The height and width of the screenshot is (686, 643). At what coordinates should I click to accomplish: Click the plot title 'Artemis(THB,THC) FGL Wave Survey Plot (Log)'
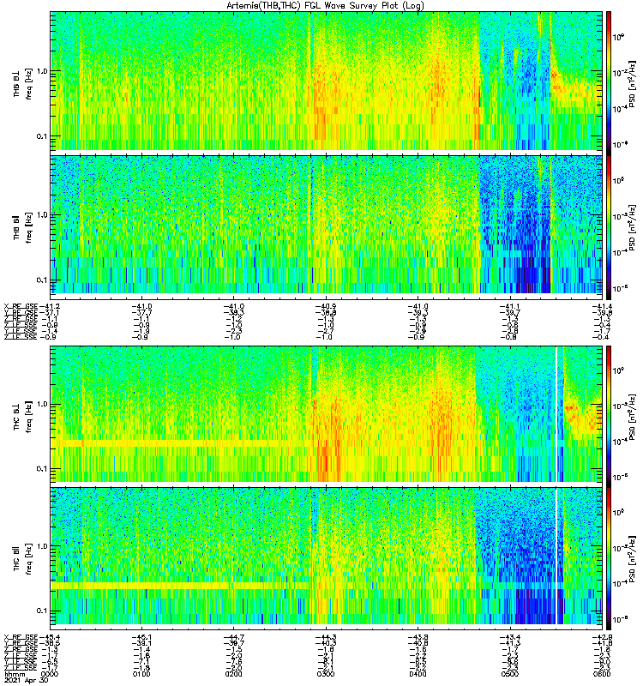(x=325, y=6)
